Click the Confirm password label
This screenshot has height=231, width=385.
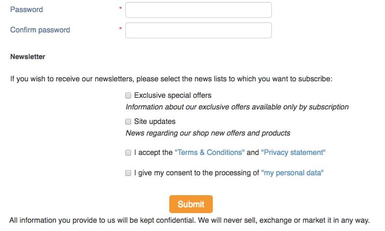[40, 30]
